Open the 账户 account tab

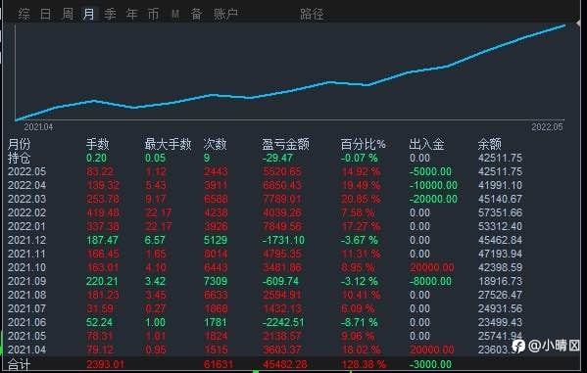(x=225, y=15)
